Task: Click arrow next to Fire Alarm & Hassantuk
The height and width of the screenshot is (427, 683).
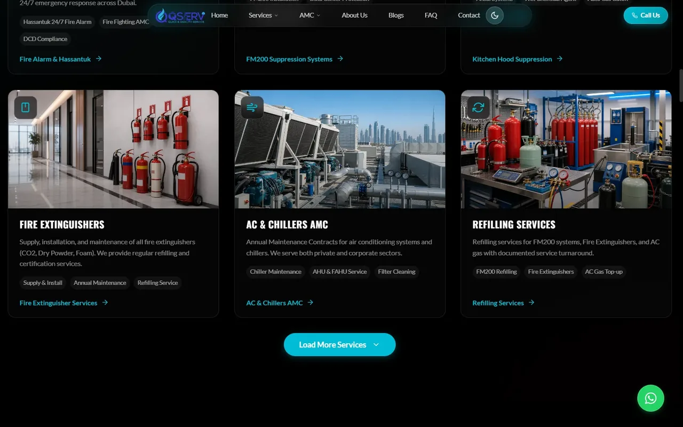Action: (x=99, y=59)
